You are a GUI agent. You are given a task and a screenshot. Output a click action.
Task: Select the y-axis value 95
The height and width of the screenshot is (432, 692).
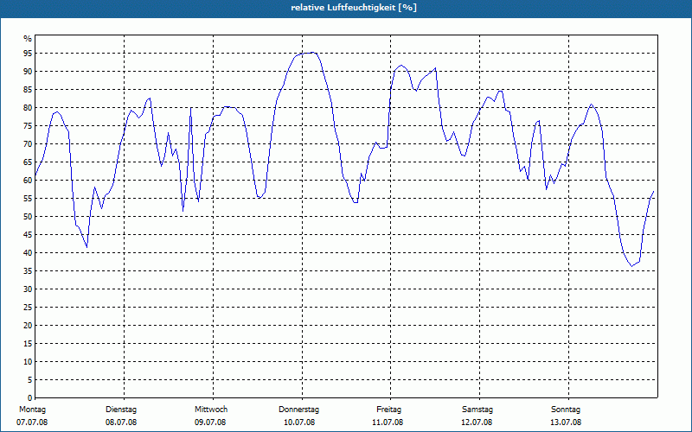coord(28,54)
